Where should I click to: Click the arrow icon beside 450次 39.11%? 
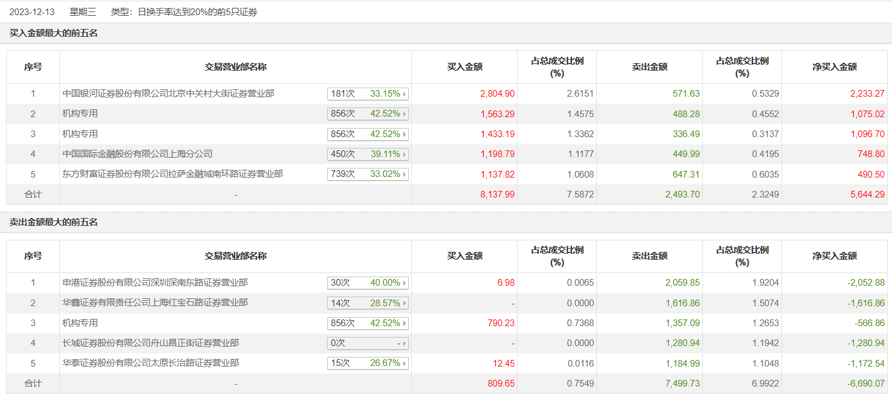(405, 154)
